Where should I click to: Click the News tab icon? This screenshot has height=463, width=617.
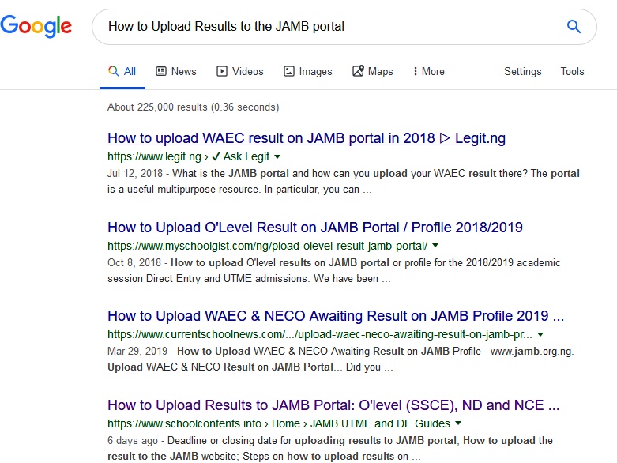tap(161, 71)
